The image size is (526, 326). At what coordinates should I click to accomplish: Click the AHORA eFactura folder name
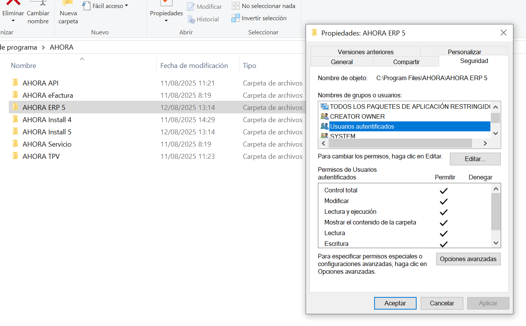point(48,95)
